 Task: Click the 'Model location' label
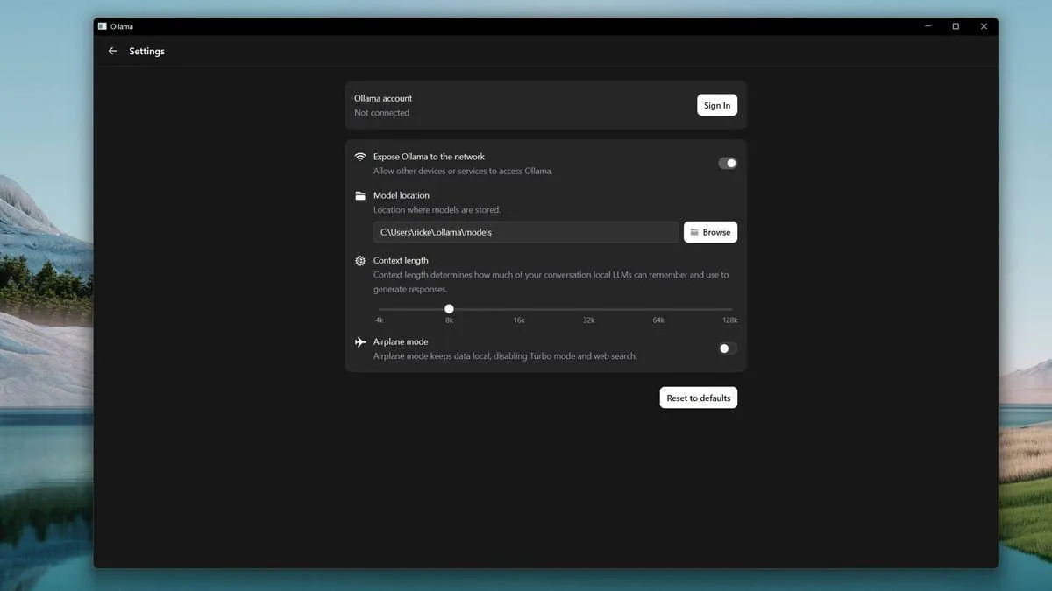tap(402, 195)
